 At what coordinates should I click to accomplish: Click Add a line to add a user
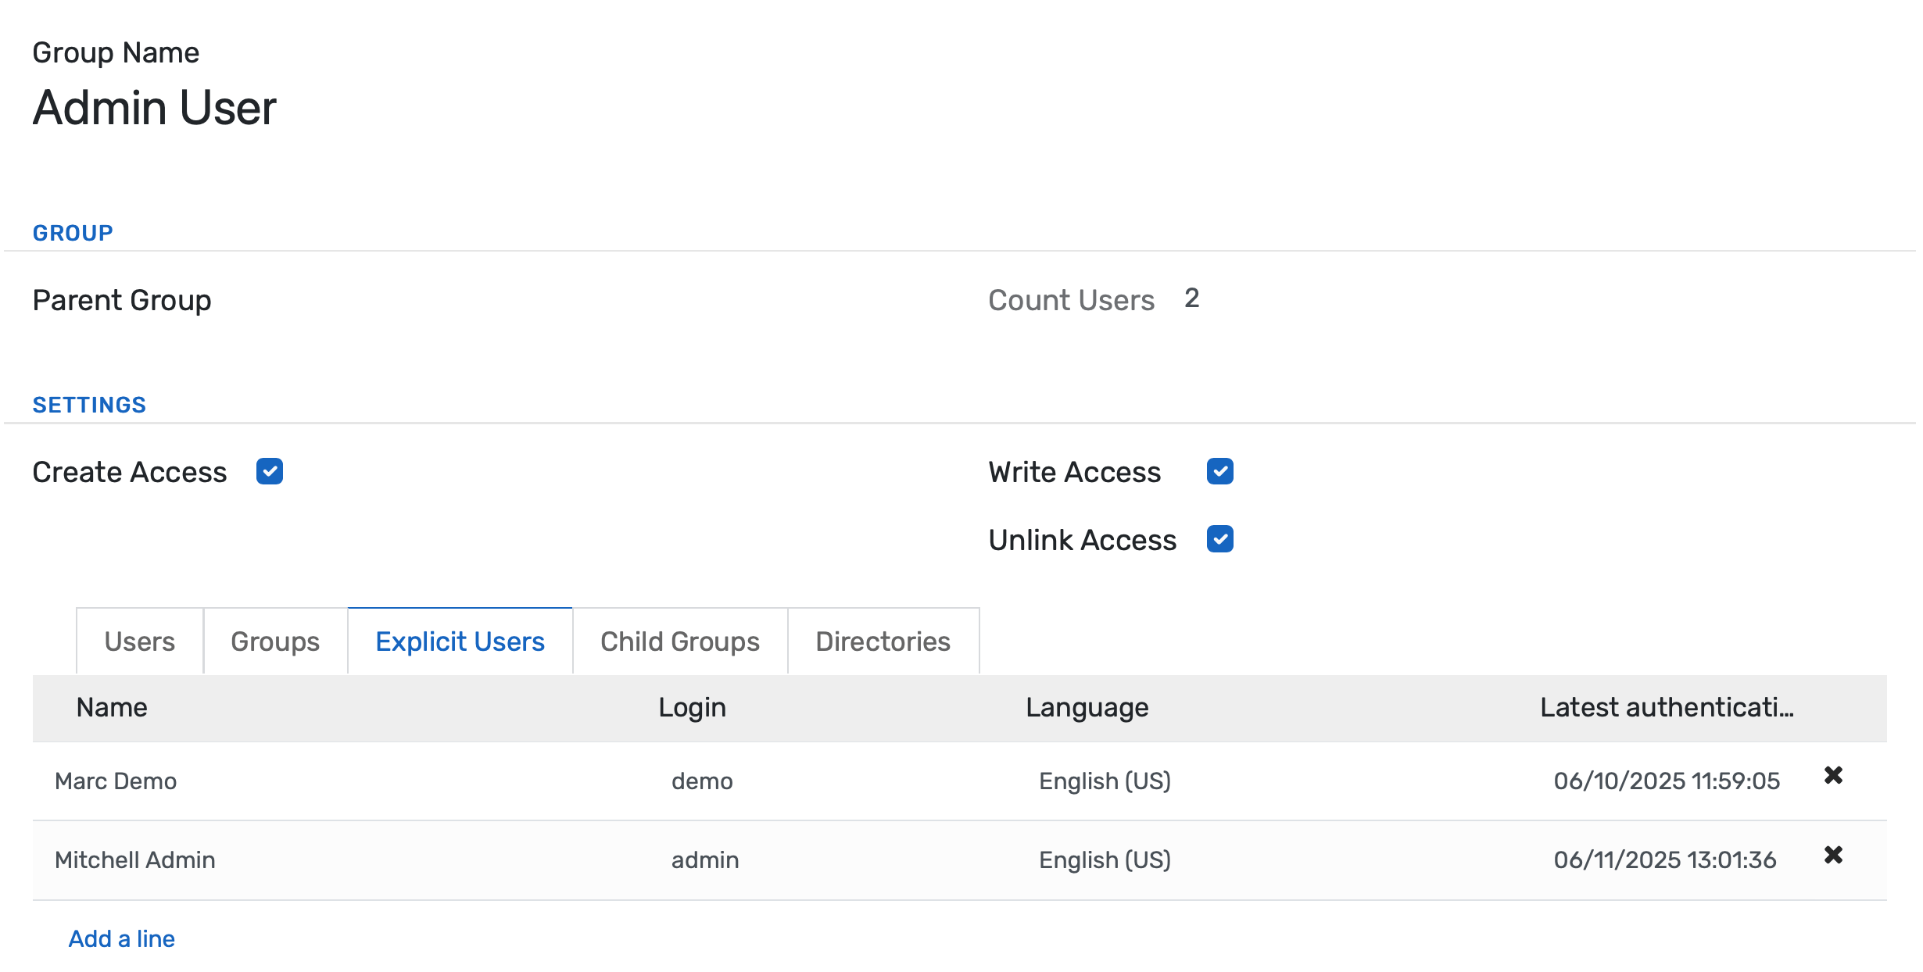tap(122, 938)
